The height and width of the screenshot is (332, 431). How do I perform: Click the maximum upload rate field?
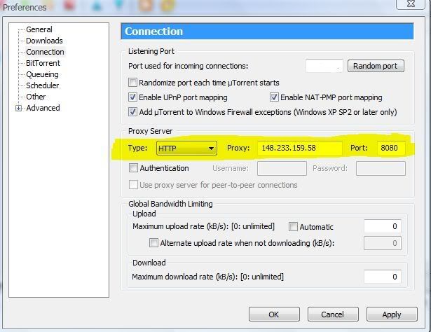click(x=382, y=226)
